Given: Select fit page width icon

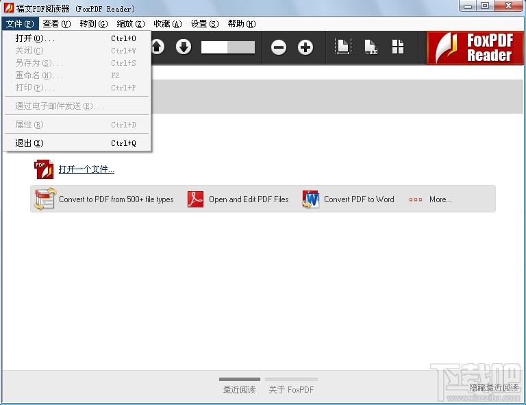Looking at the screenshot, I should (x=342, y=47).
